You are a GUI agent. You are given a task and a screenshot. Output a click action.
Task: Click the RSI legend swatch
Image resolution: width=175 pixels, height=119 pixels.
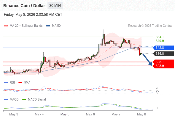click(x=6, y=83)
